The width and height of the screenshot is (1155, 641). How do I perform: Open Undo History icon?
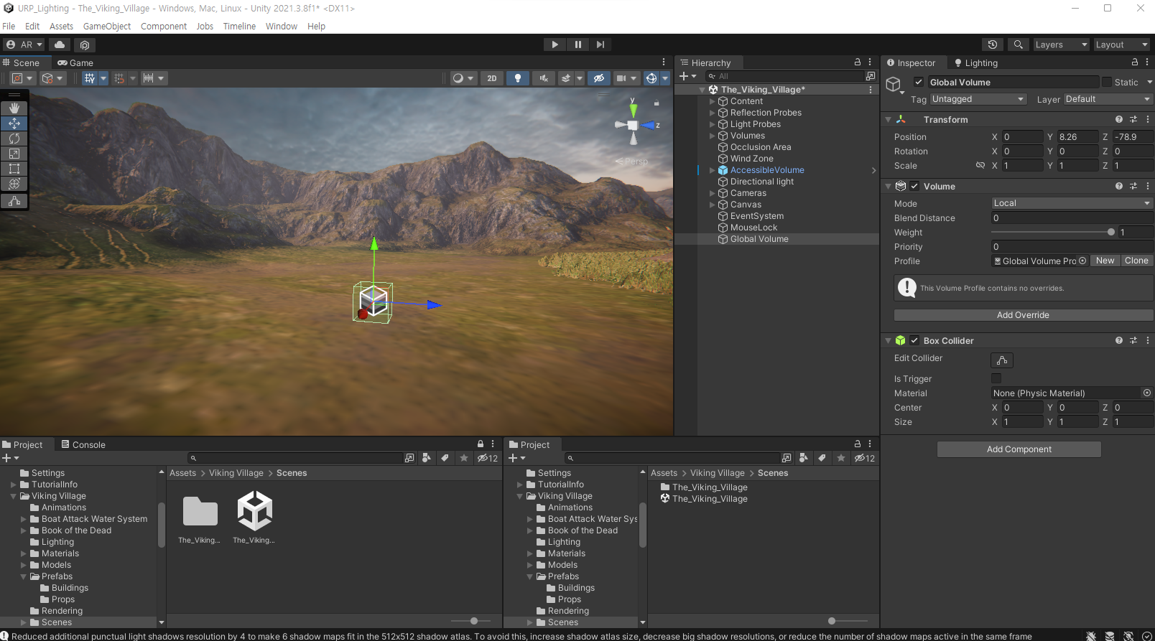[x=993, y=45]
